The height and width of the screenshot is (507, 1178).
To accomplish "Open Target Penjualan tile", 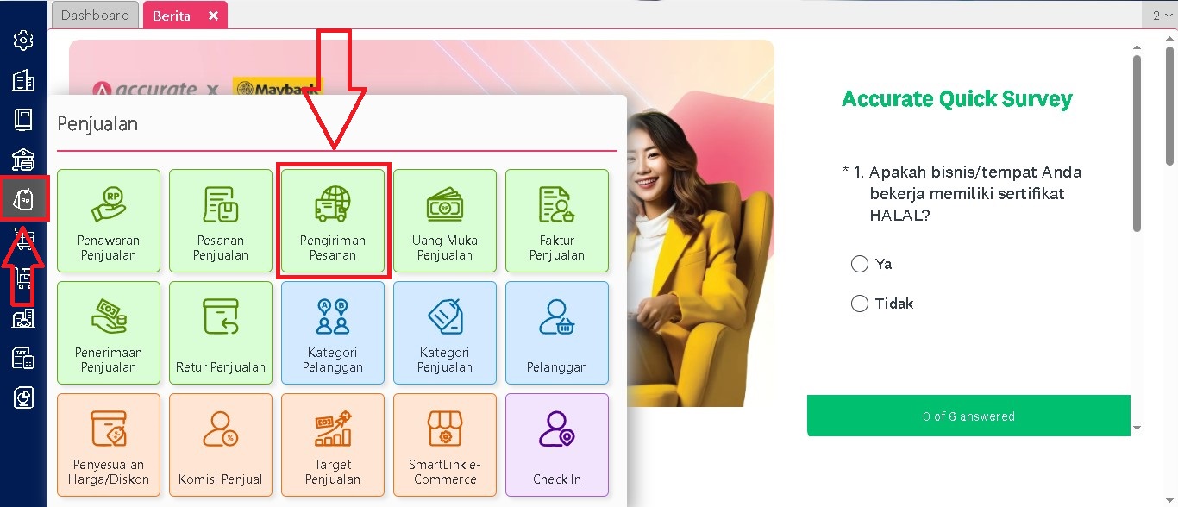I will (x=333, y=445).
